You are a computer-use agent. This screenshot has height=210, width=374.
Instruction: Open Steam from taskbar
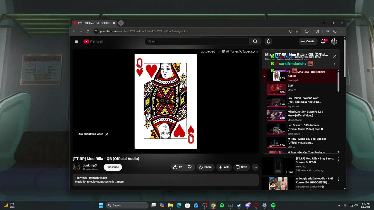tap(239, 205)
